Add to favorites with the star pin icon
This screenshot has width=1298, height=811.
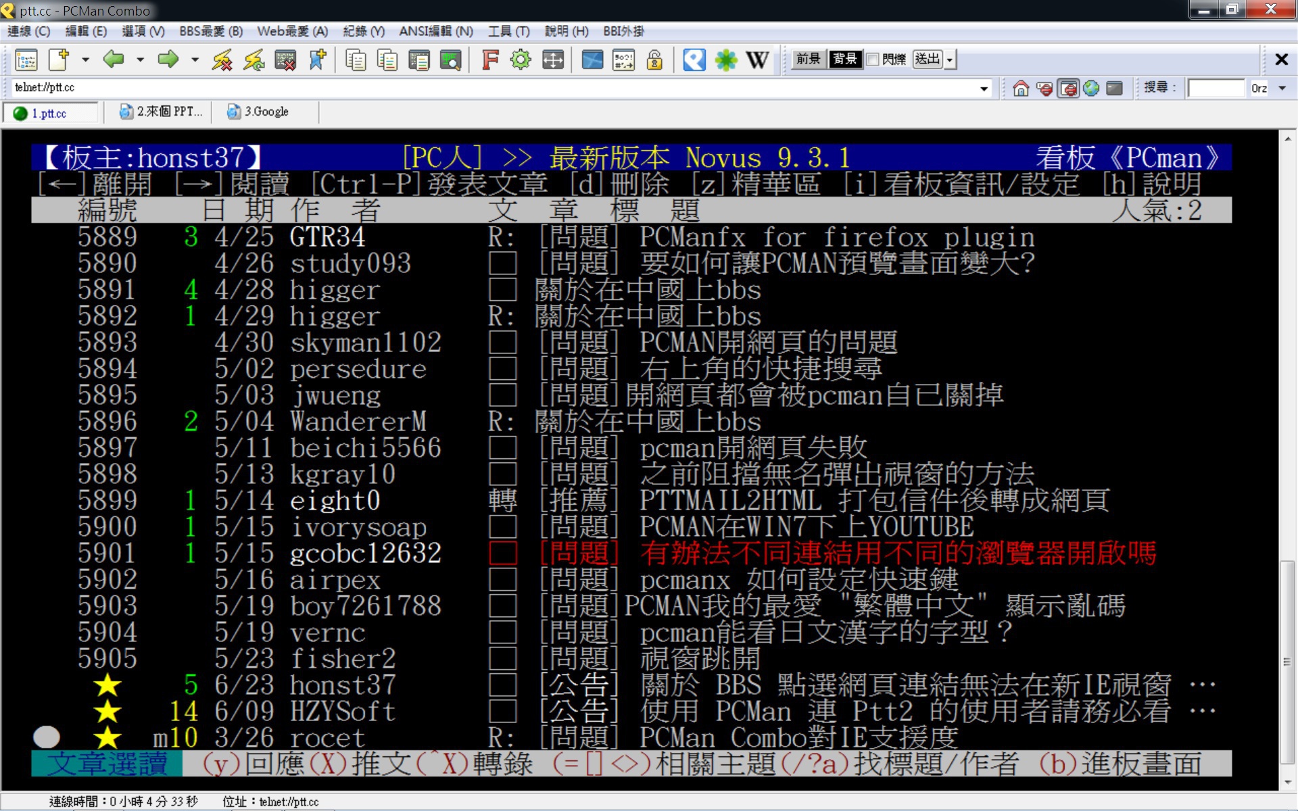tap(317, 60)
